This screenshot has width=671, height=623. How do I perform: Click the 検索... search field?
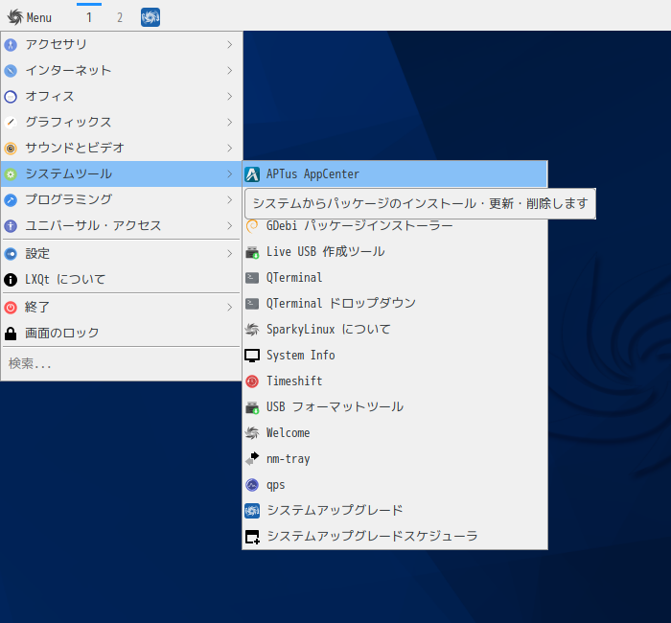122,363
